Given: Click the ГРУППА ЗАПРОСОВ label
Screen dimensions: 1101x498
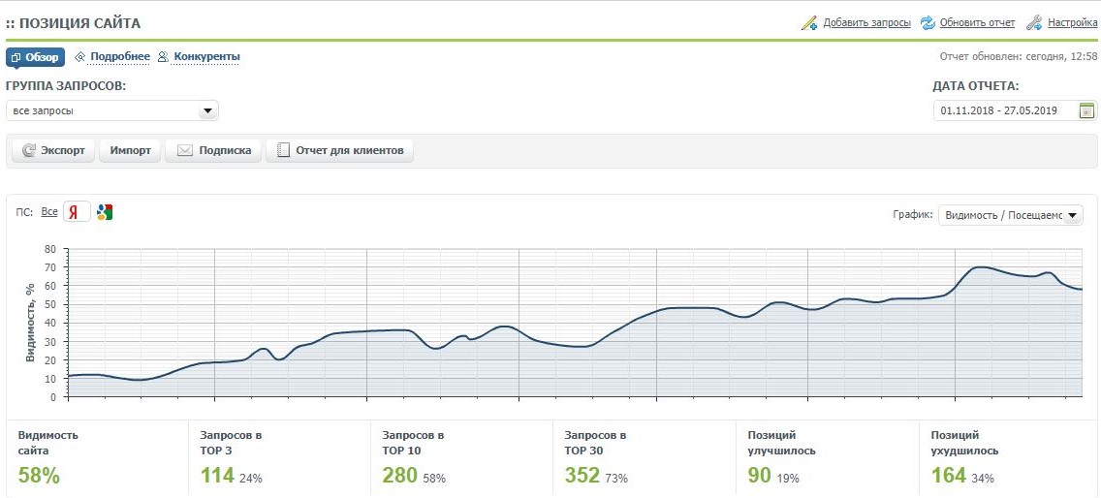Looking at the screenshot, I should click(66, 86).
